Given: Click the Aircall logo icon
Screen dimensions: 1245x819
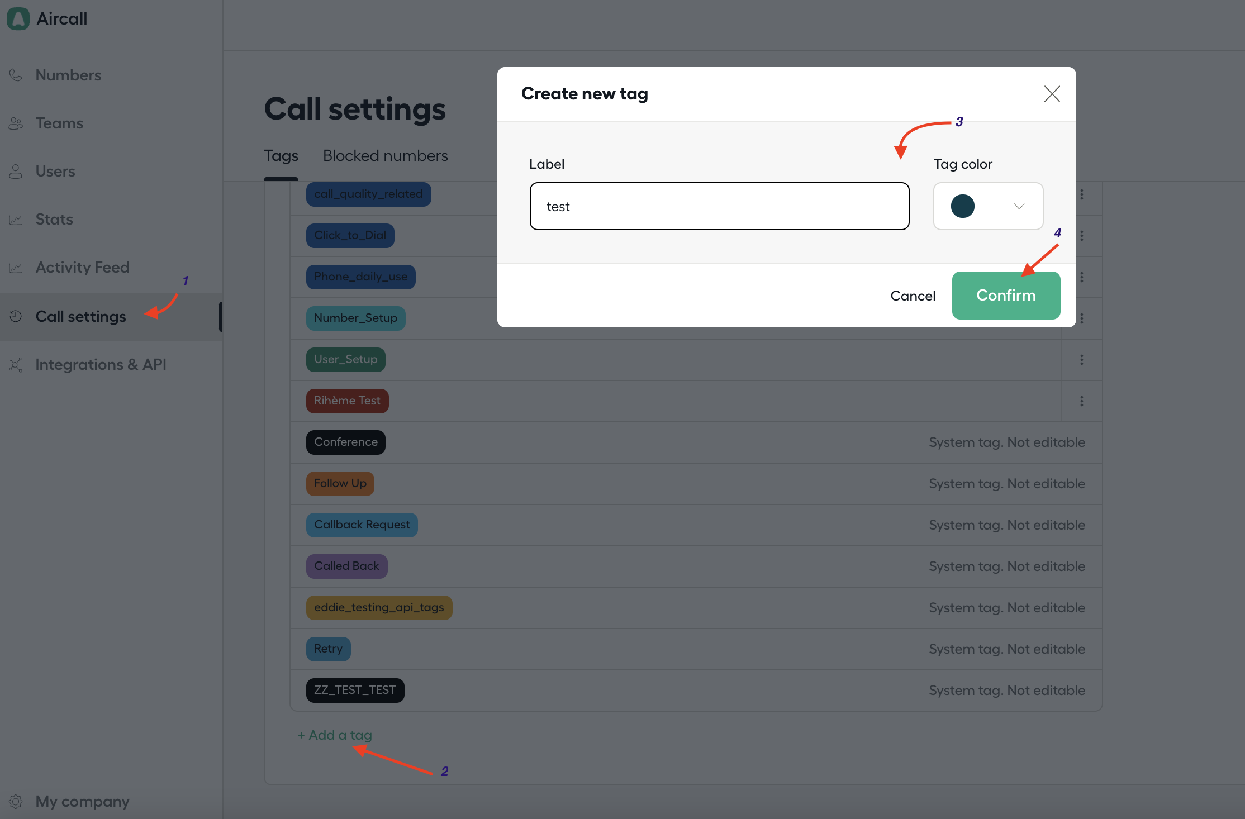Looking at the screenshot, I should [18, 18].
